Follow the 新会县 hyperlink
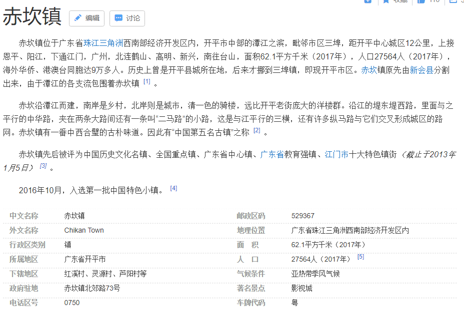The width and height of the screenshot is (464, 328). pyautogui.click(x=421, y=70)
